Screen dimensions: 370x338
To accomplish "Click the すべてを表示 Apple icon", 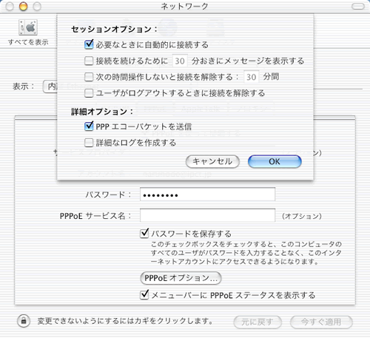I will pos(28,27).
